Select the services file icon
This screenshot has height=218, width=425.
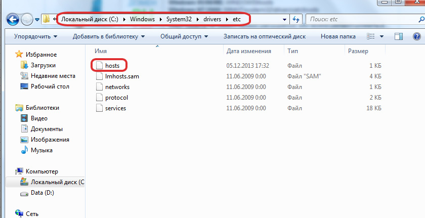click(100, 108)
